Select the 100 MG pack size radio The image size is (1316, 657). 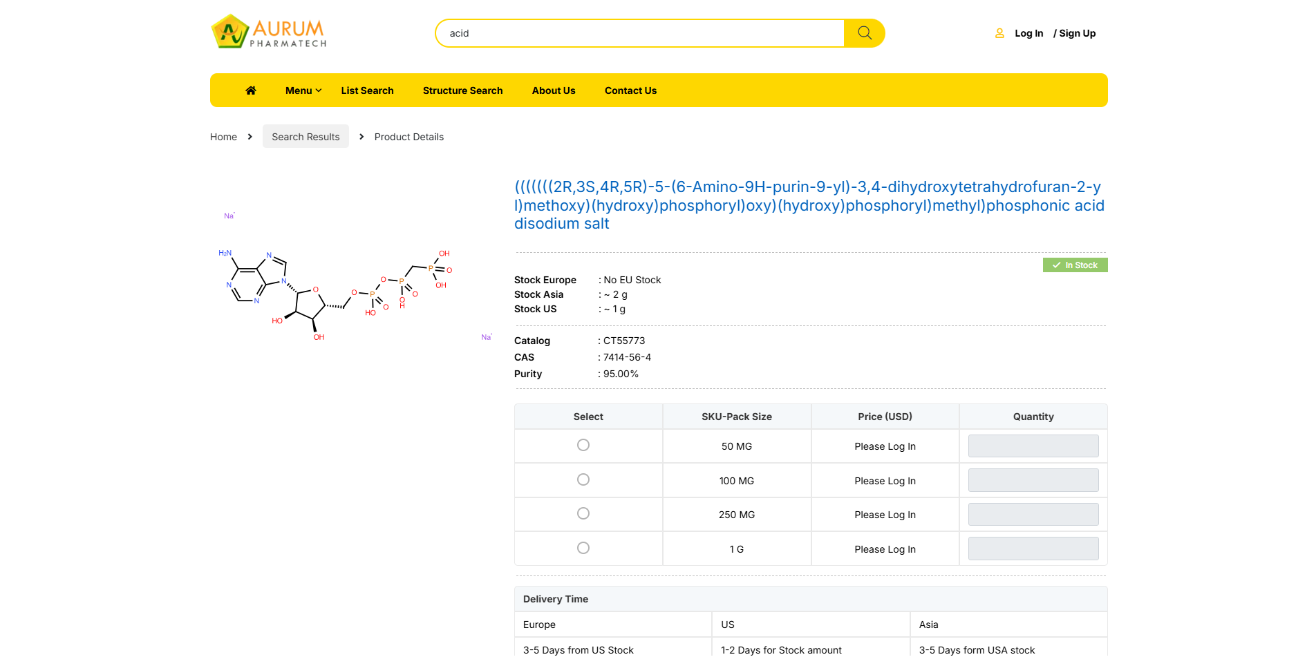point(583,479)
